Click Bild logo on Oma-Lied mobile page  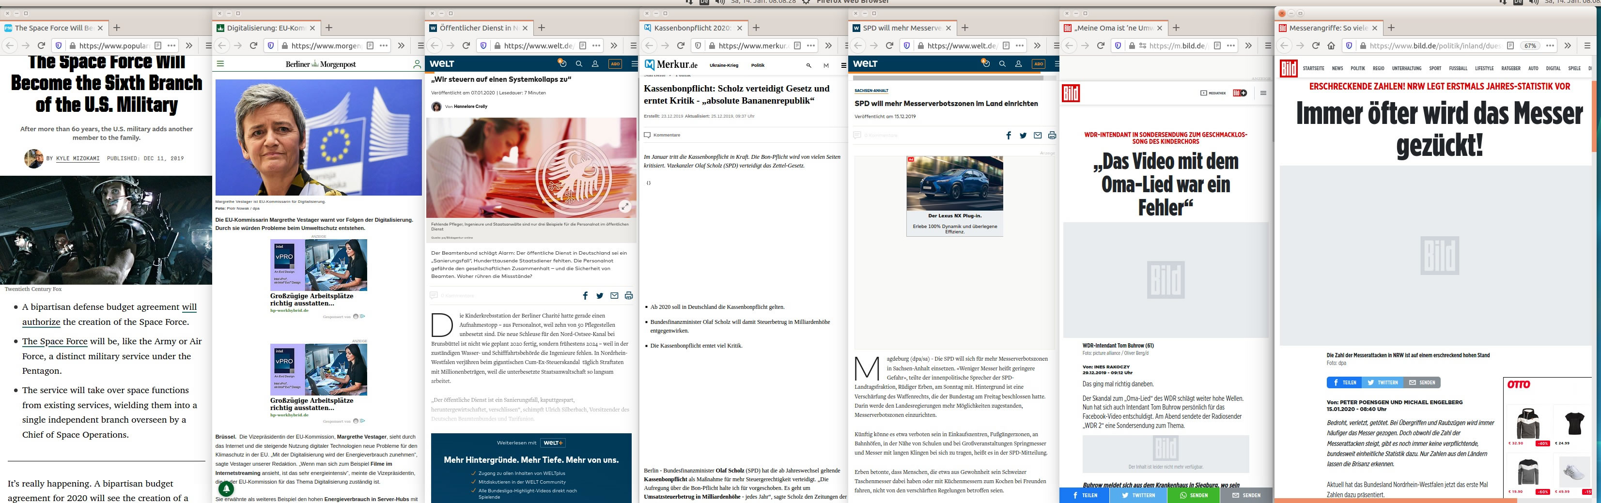click(1070, 93)
